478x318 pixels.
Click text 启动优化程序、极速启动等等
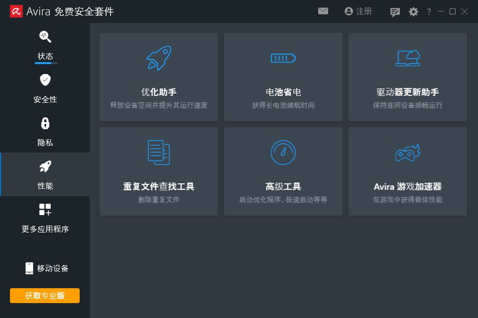283,200
